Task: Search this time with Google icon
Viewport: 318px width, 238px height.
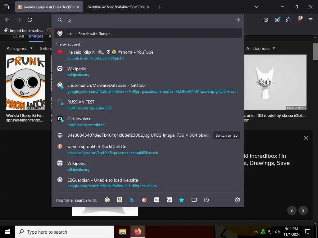Action: [x=107, y=200]
